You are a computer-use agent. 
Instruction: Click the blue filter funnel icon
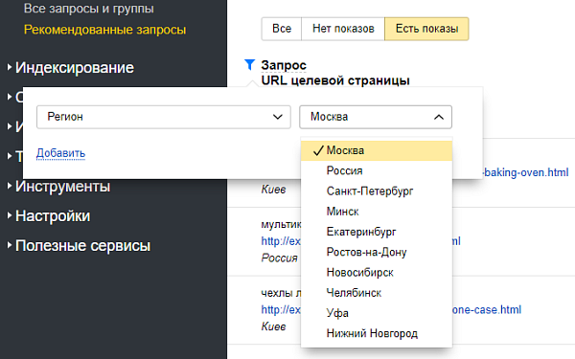[x=249, y=64]
